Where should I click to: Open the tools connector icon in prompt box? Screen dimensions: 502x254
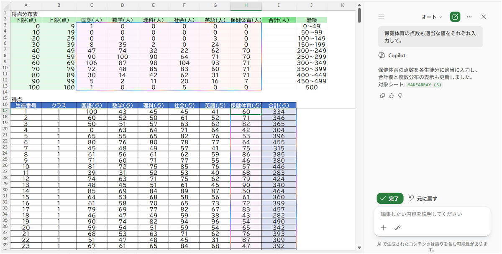click(397, 228)
